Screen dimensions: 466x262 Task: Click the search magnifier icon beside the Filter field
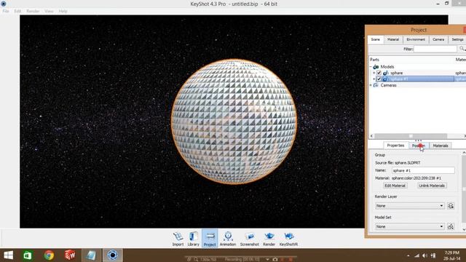[x=462, y=49]
